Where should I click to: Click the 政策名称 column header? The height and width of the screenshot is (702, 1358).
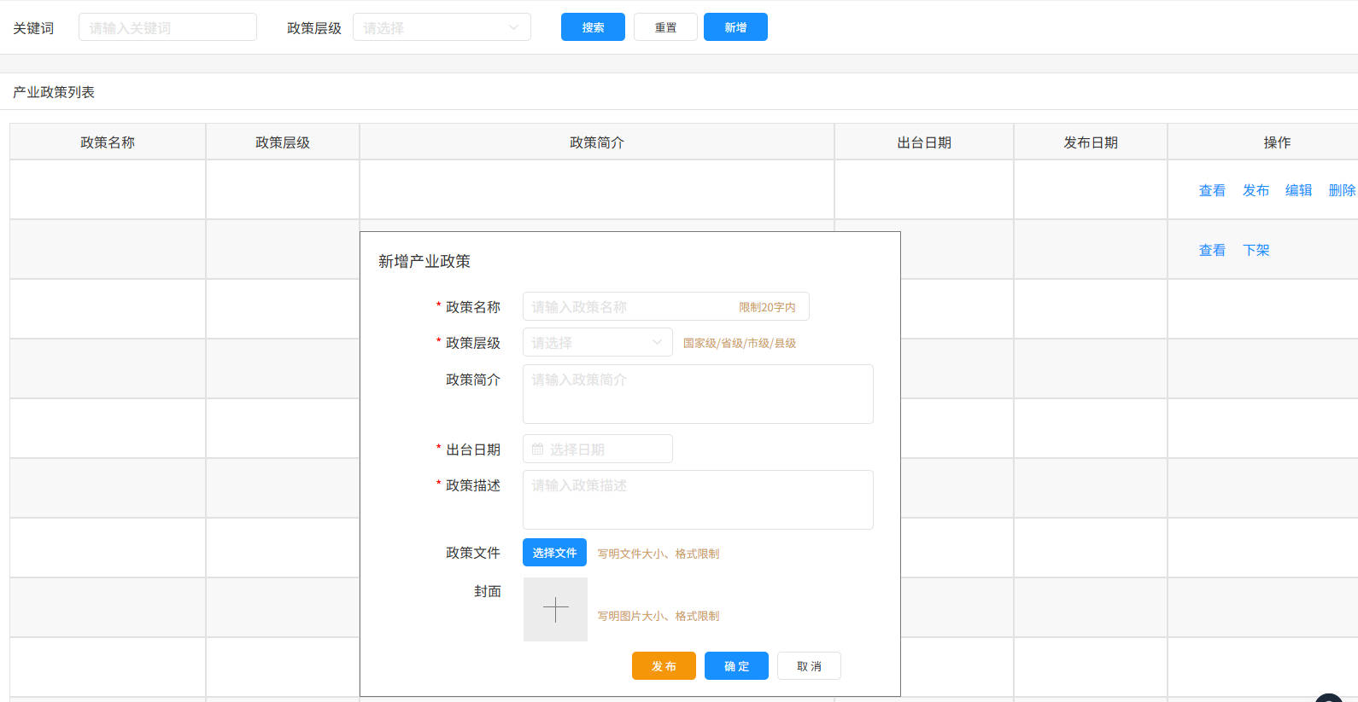tap(108, 142)
